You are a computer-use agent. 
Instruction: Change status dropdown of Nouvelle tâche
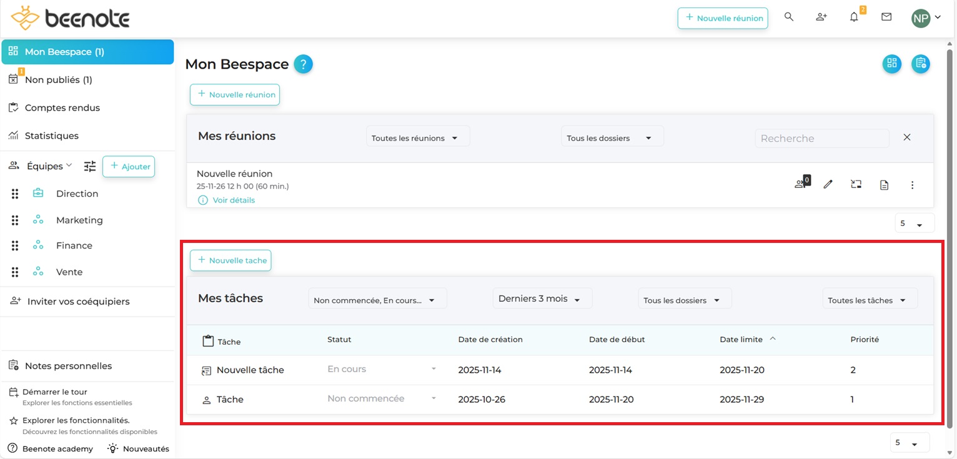pos(382,369)
